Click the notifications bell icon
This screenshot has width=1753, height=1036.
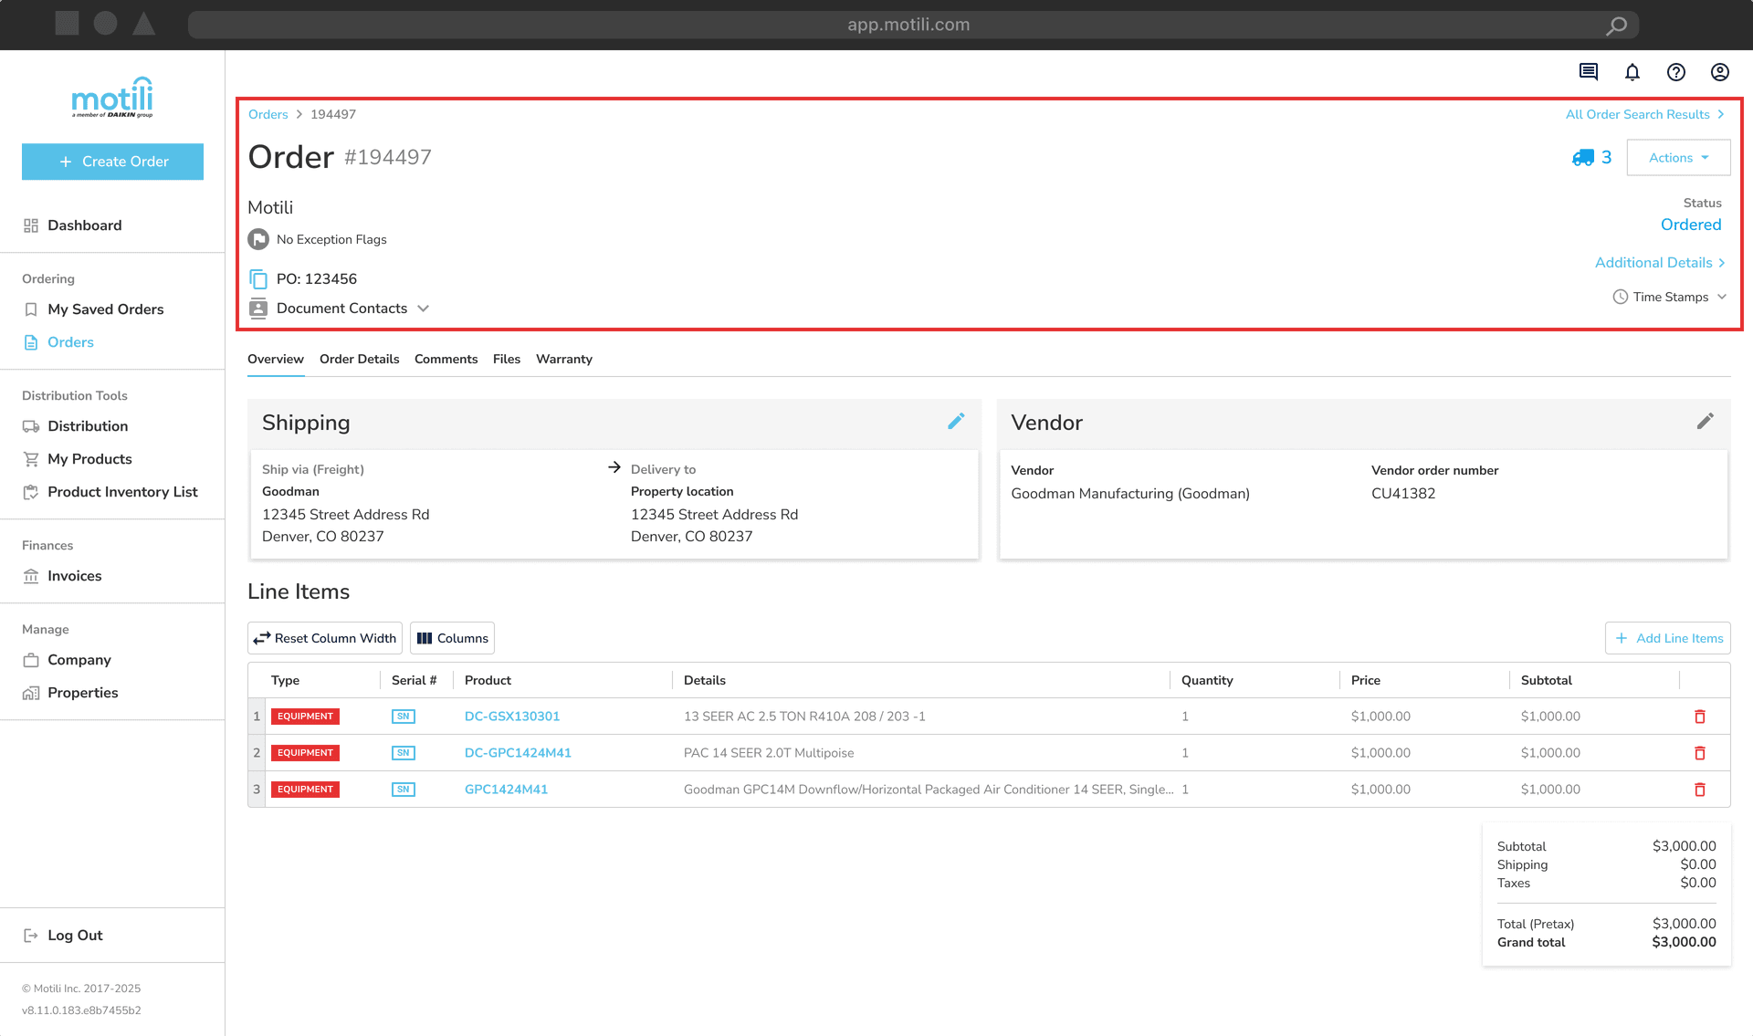[1632, 72]
